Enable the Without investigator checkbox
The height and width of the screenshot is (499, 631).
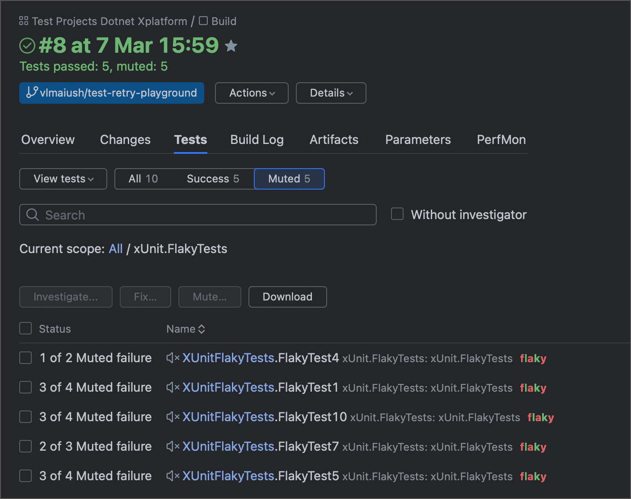(397, 214)
